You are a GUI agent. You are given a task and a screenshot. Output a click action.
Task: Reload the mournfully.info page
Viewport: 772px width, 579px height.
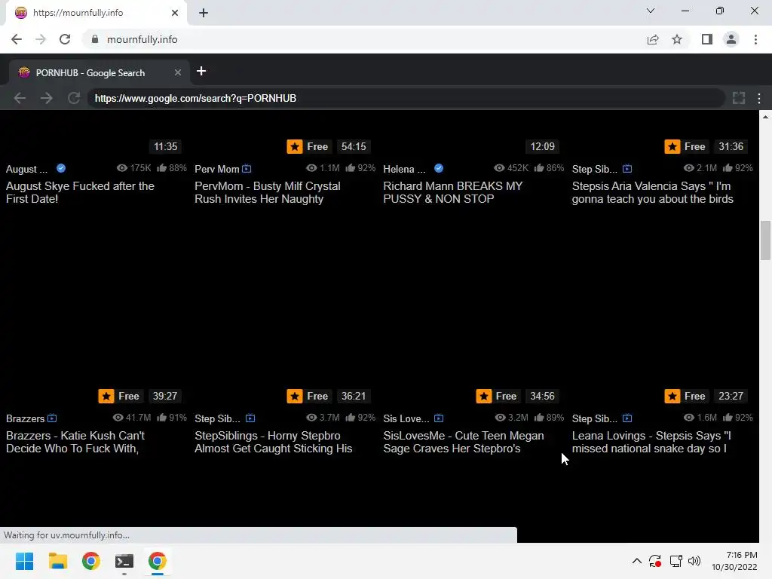(x=65, y=39)
